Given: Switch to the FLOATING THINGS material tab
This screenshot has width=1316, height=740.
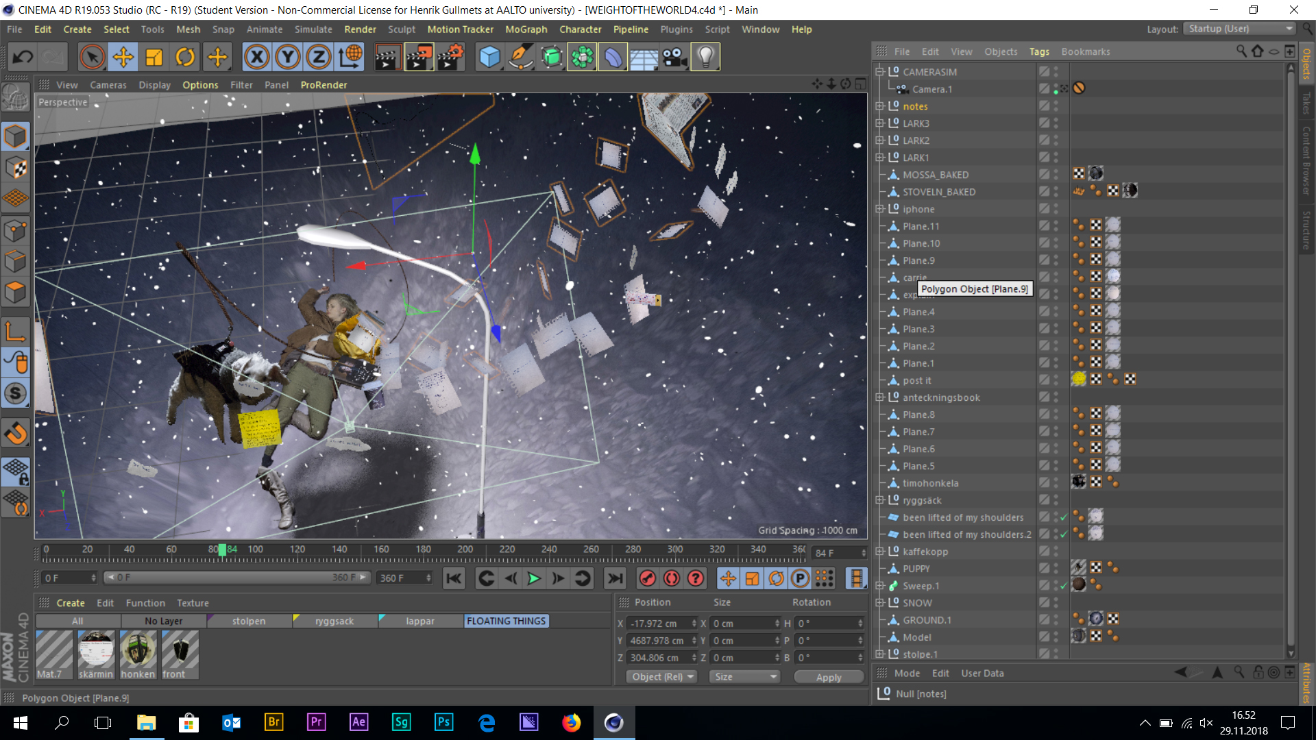Looking at the screenshot, I should tap(506, 621).
